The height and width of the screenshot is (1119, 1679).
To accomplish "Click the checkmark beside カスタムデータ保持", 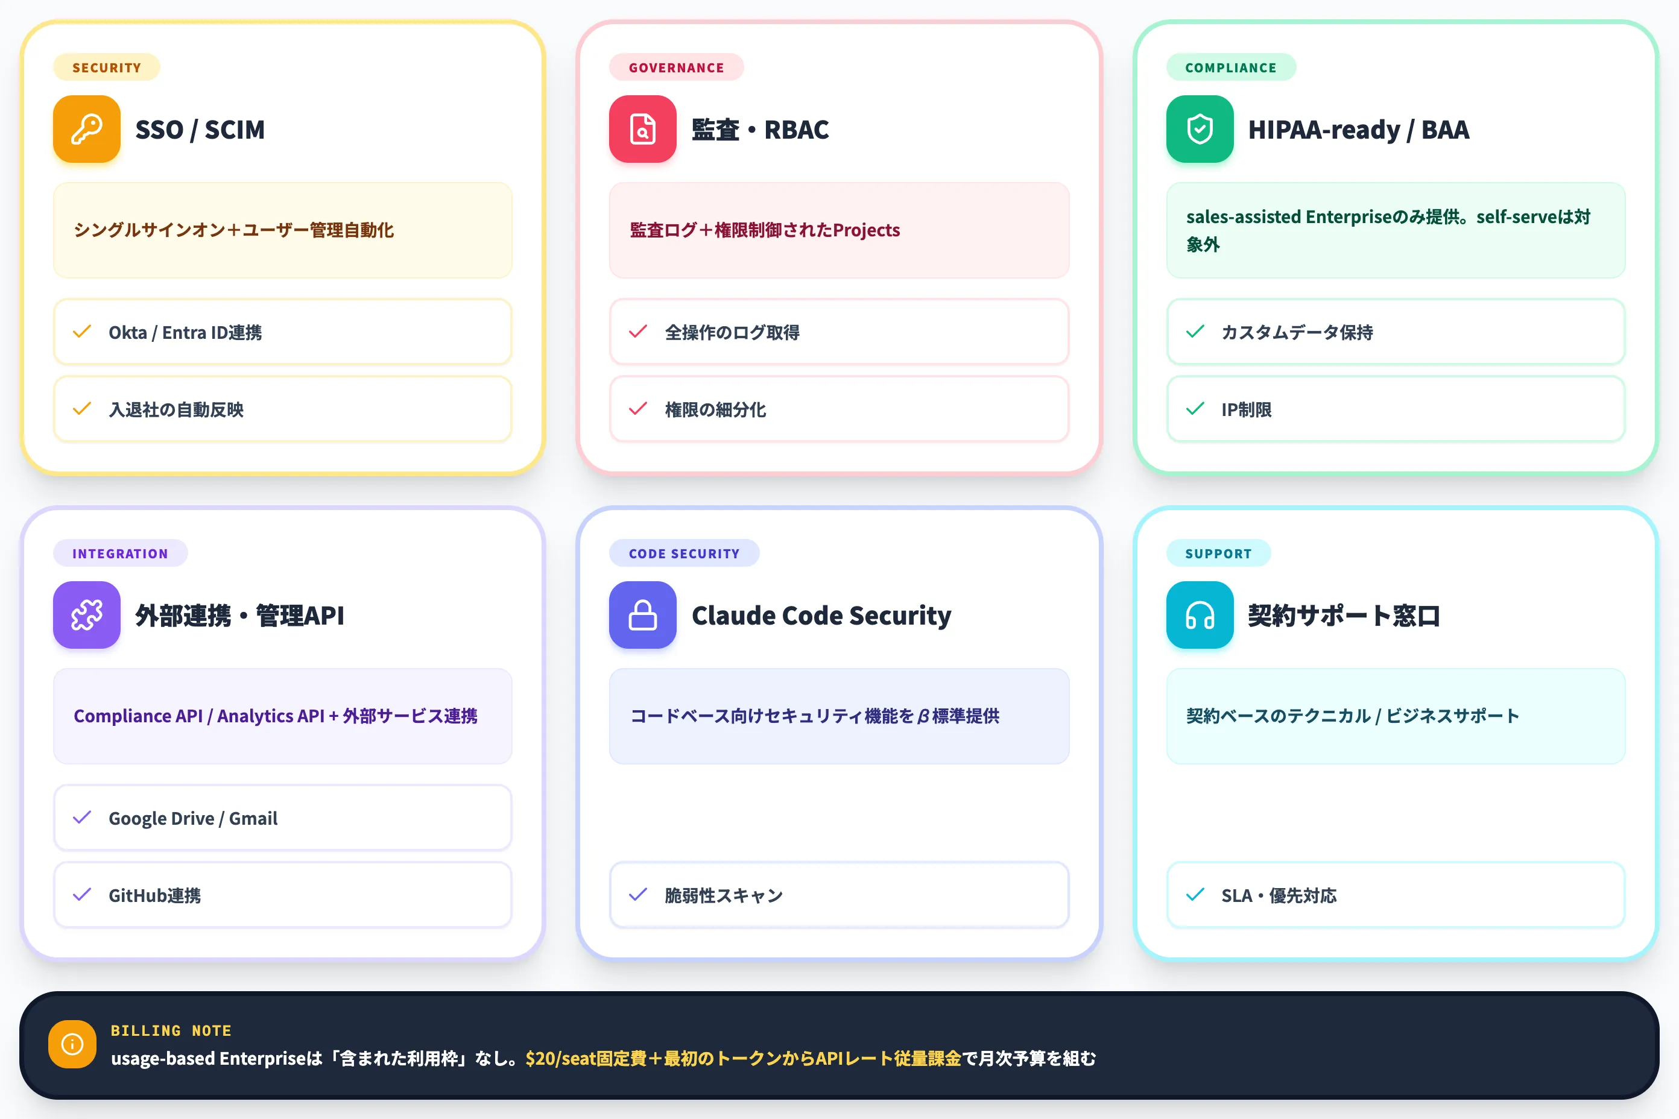I will [1195, 332].
